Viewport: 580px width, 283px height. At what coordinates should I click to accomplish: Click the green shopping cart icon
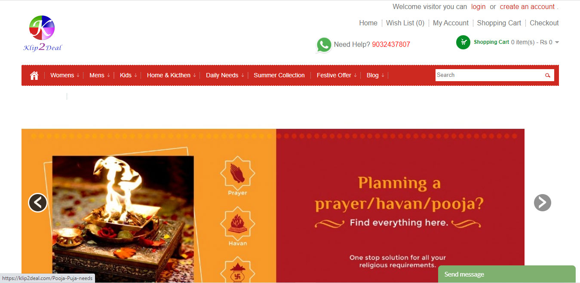click(463, 42)
